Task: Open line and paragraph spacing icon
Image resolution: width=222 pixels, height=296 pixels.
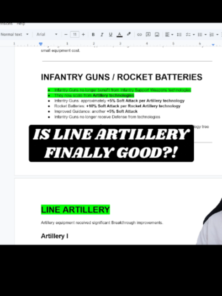Action: pyautogui.click(x=179, y=35)
